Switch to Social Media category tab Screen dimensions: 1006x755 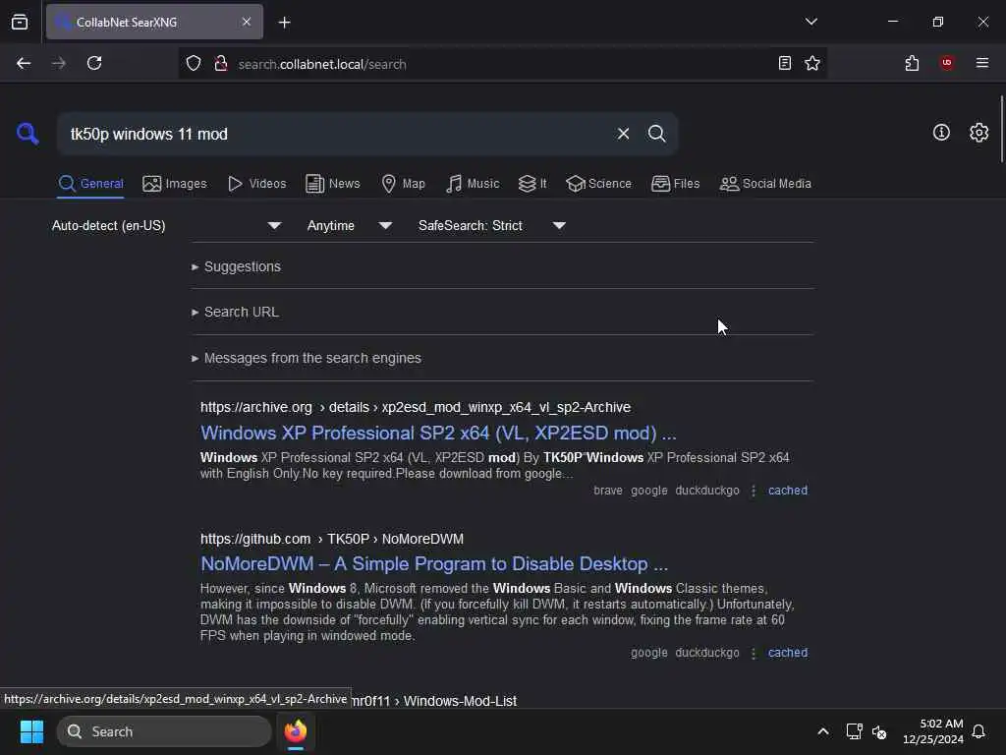(x=765, y=184)
